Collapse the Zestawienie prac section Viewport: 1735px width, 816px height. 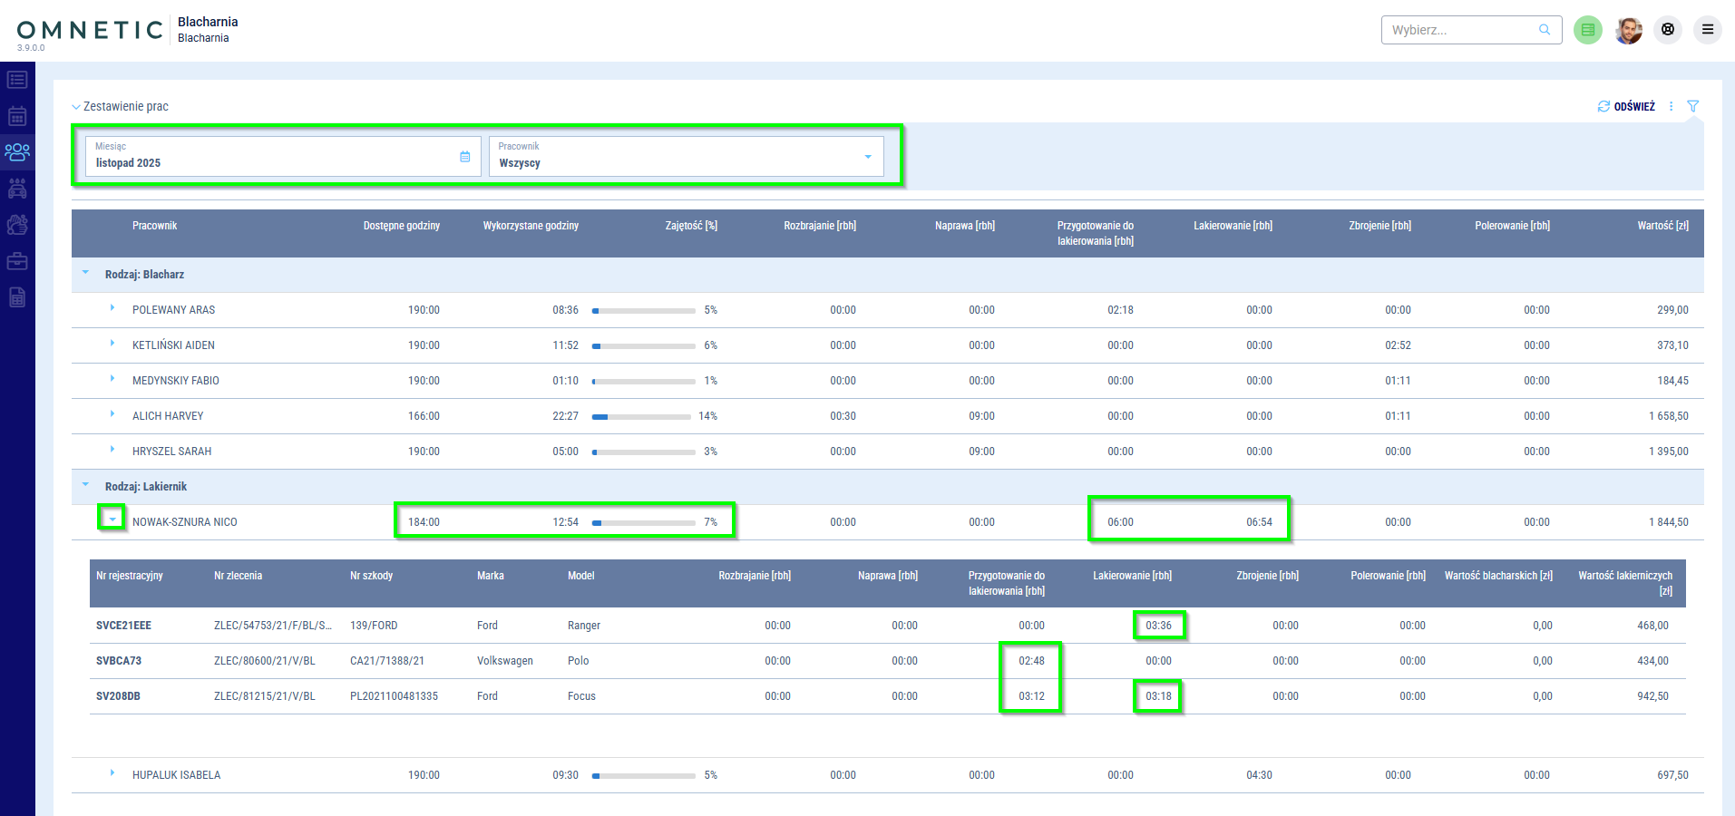[76, 107]
